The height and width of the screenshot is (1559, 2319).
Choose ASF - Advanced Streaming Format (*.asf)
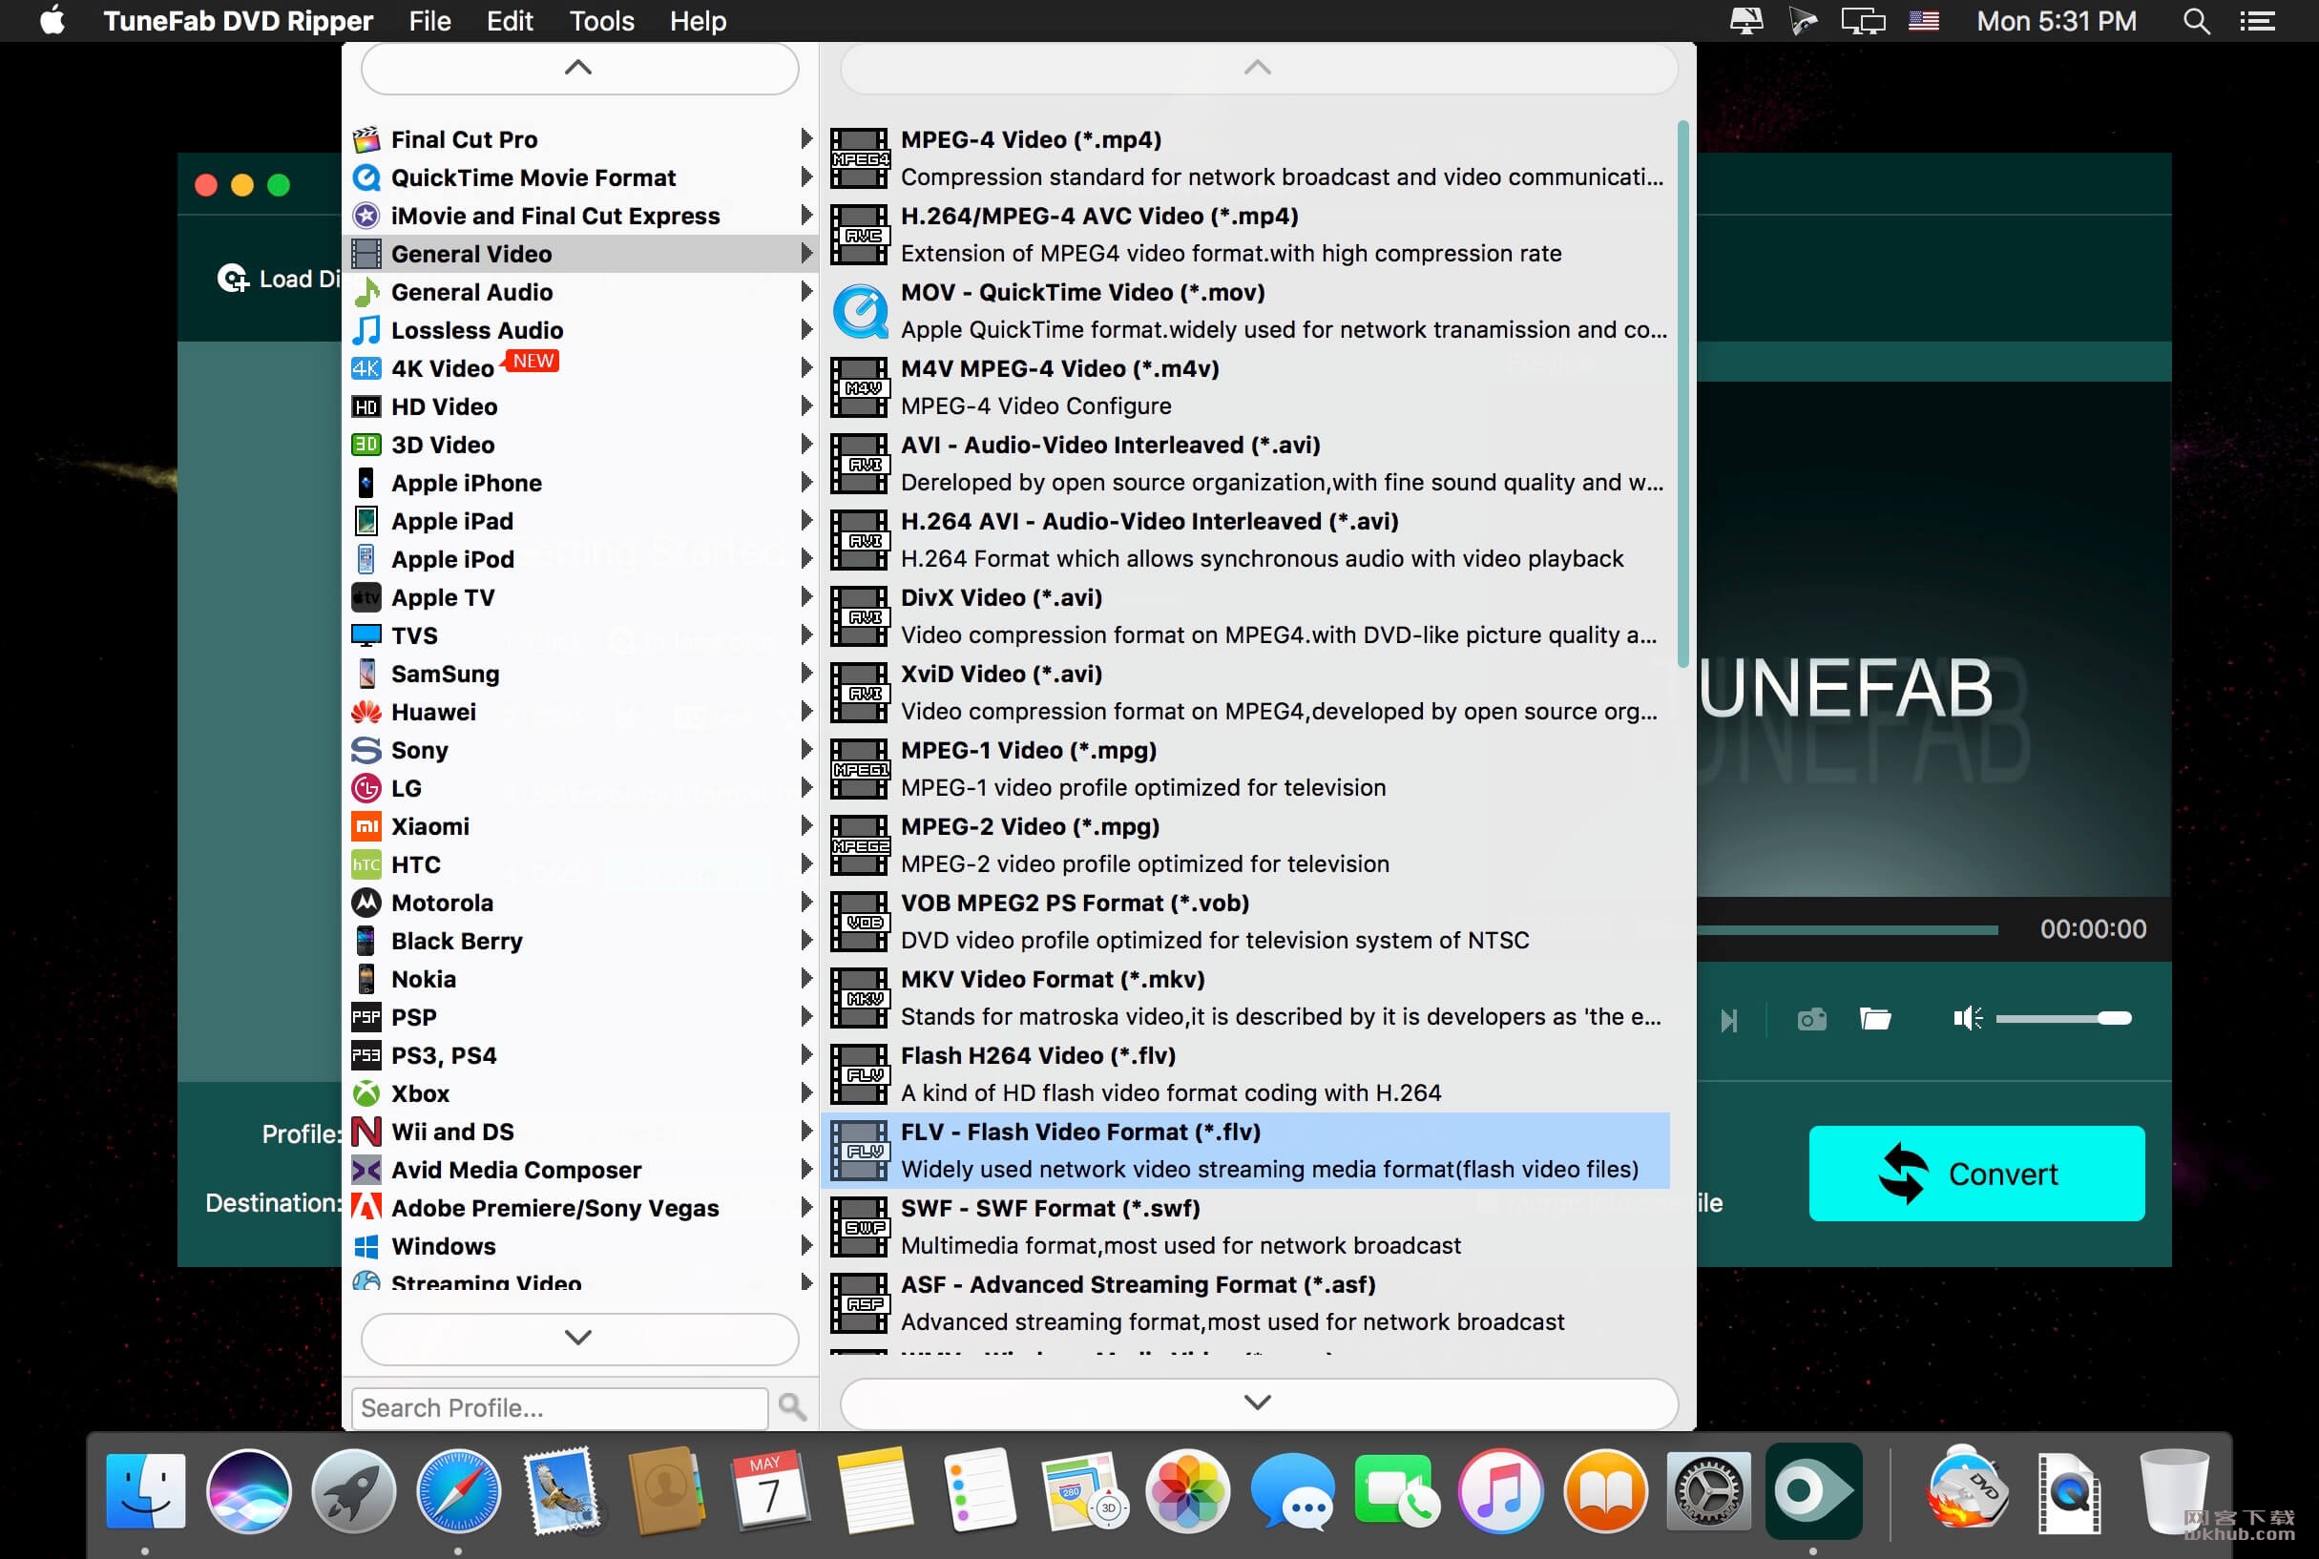(1247, 1303)
